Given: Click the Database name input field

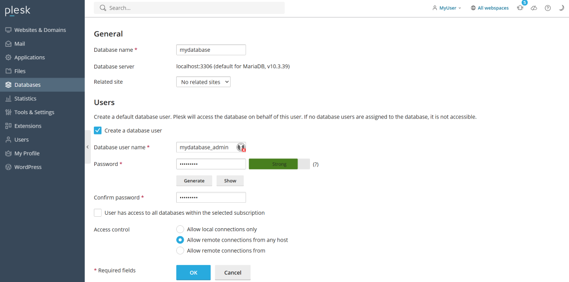Looking at the screenshot, I should pos(211,50).
